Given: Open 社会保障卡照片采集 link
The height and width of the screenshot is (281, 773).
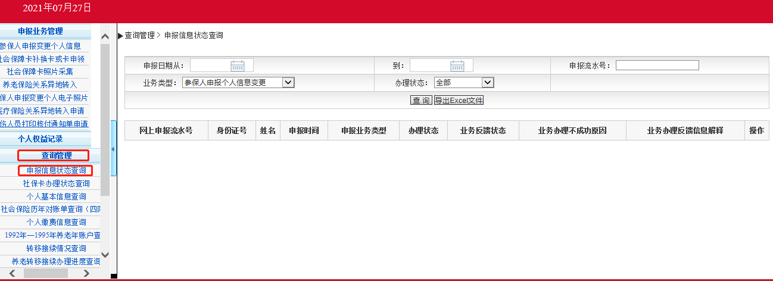Looking at the screenshot, I should (40, 71).
